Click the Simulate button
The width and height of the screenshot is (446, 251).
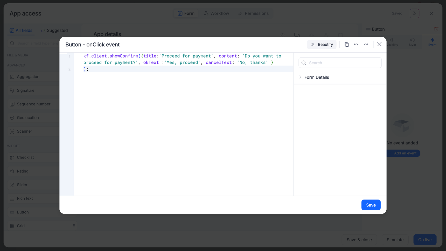click(395, 240)
